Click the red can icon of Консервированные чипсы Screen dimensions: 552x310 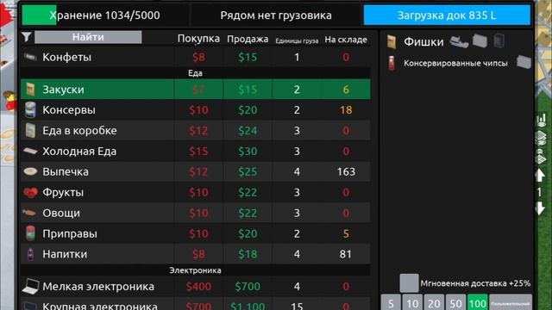click(392, 63)
